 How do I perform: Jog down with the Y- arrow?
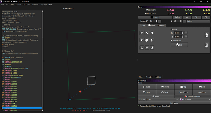point(147,47)
